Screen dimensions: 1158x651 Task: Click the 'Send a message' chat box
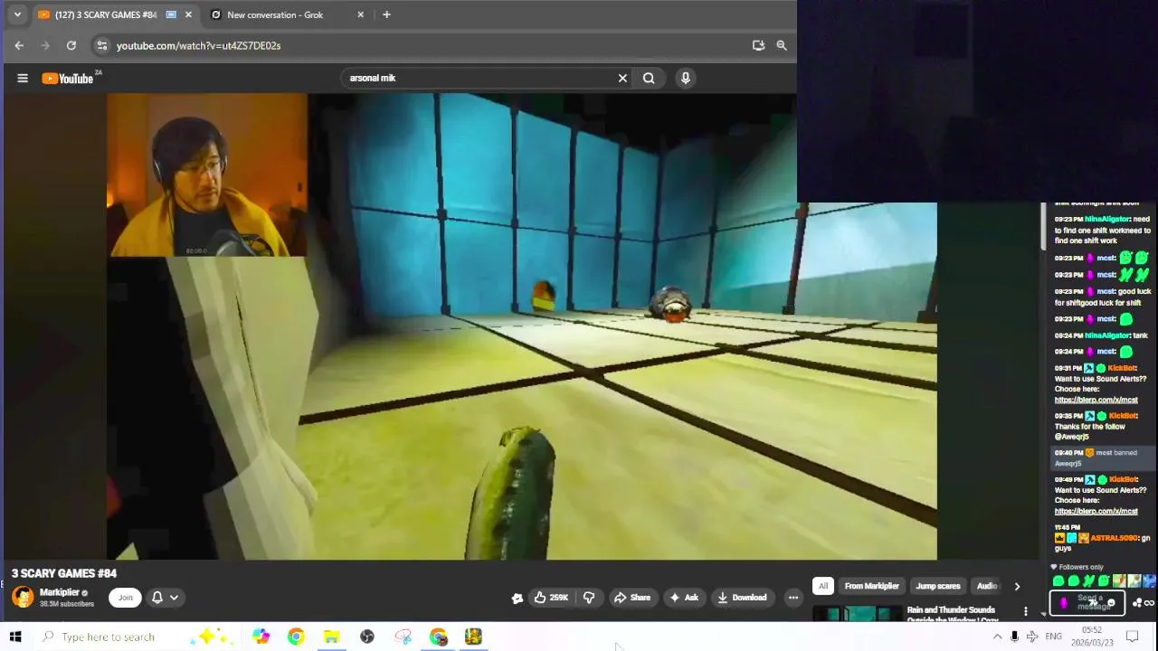tap(1087, 602)
